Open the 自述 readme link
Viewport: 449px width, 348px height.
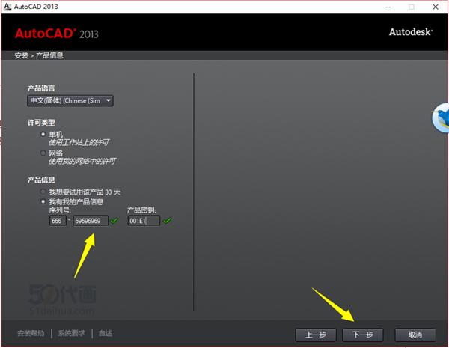pyautogui.click(x=106, y=333)
